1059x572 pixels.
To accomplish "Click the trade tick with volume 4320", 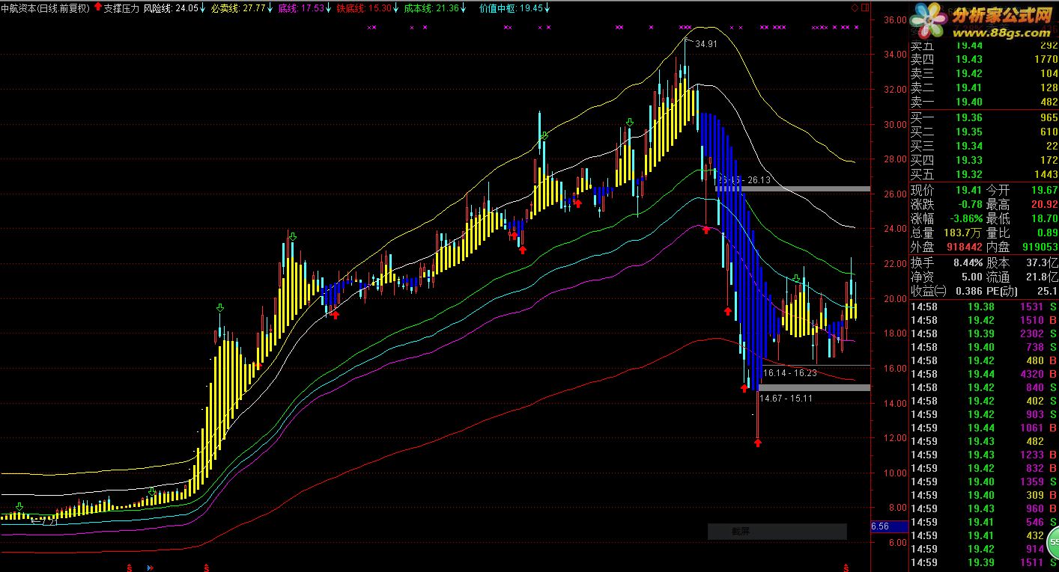I will click(984, 374).
